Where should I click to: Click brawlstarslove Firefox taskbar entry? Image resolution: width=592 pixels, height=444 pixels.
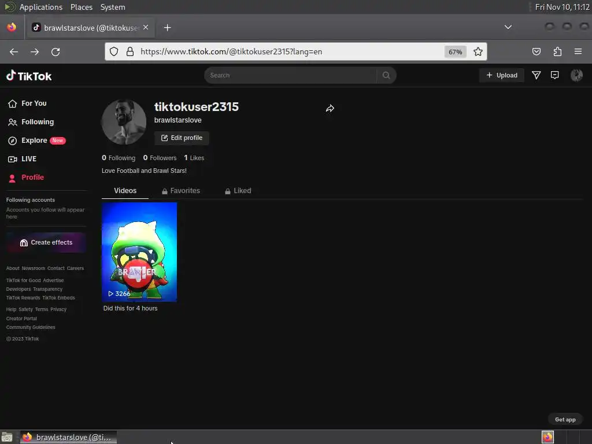tap(68, 437)
